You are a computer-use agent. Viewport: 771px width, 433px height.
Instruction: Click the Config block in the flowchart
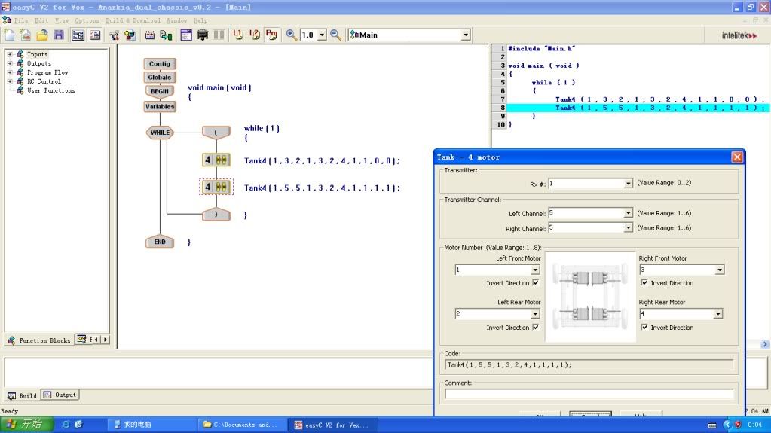[x=160, y=64]
